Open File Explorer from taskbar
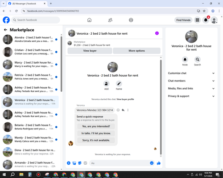 (x=21, y=174)
